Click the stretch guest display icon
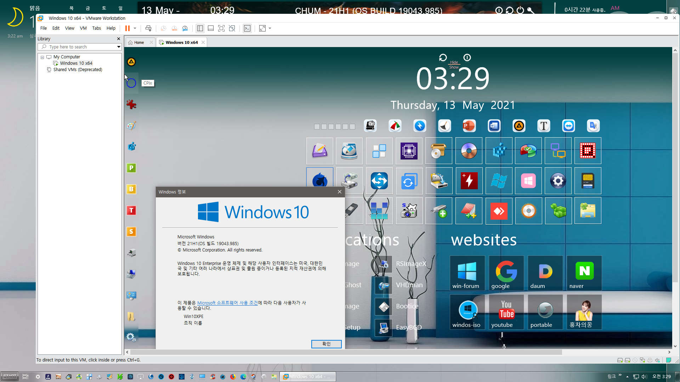 262,28
